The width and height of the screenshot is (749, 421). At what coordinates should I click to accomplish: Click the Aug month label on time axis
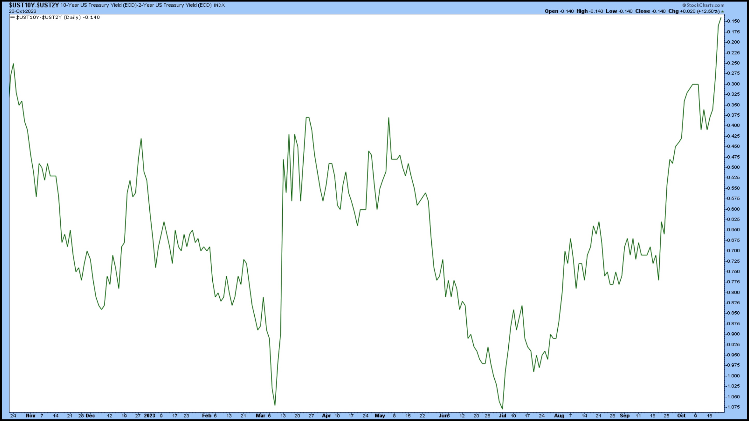[559, 416]
